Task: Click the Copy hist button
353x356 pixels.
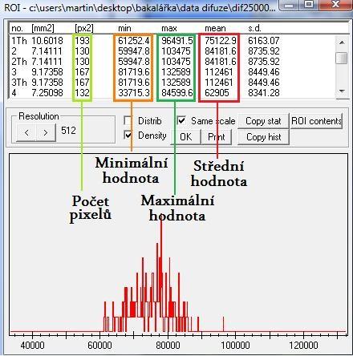Action: pos(263,137)
